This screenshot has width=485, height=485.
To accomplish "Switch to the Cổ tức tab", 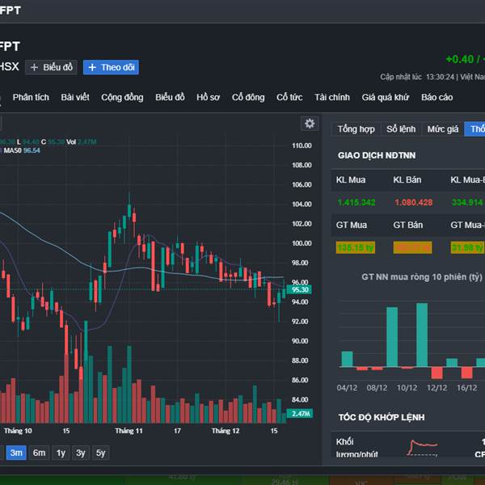I will coord(289,98).
